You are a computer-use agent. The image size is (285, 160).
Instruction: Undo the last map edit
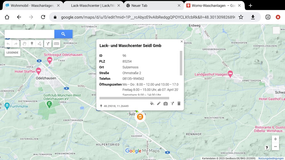[8, 44]
